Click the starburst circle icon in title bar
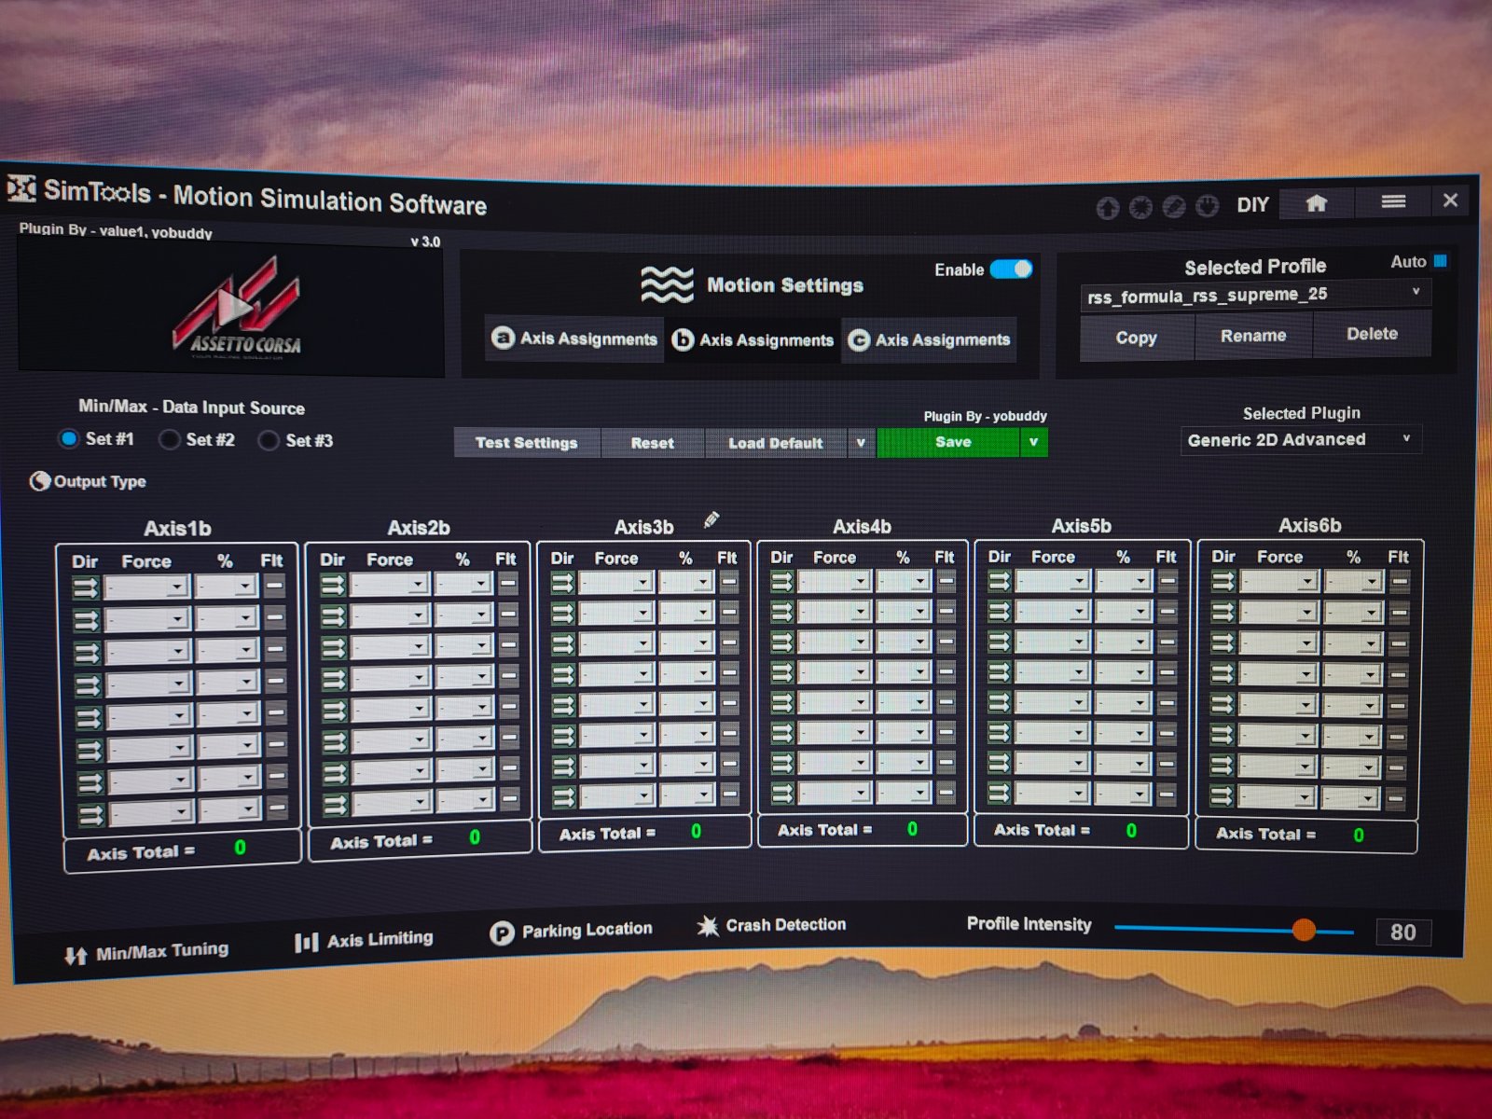Image resolution: width=1492 pixels, height=1119 pixels. tap(1140, 207)
